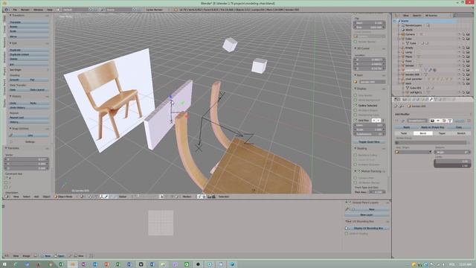Open the File menu
This screenshot has height=268, width=476.
coord(15,10)
